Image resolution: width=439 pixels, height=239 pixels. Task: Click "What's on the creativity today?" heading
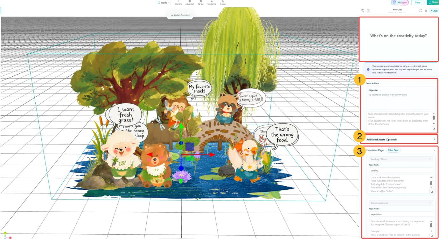pyautogui.click(x=398, y=36)
